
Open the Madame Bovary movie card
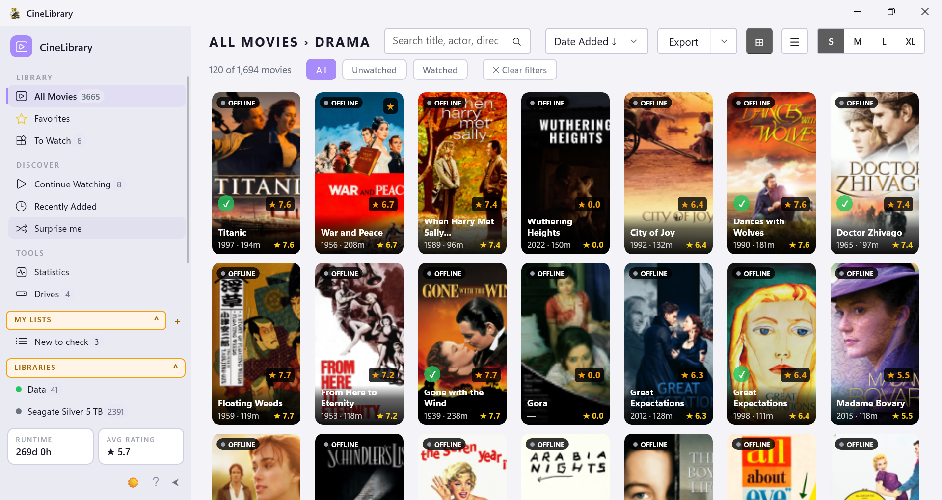[875, 344]
